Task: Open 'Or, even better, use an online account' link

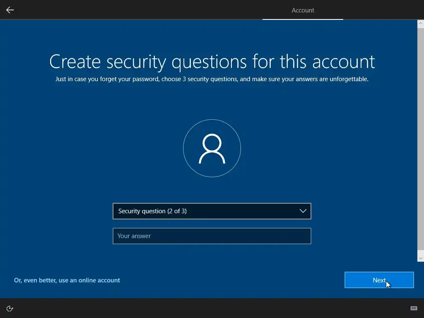Action: [67, 280]
